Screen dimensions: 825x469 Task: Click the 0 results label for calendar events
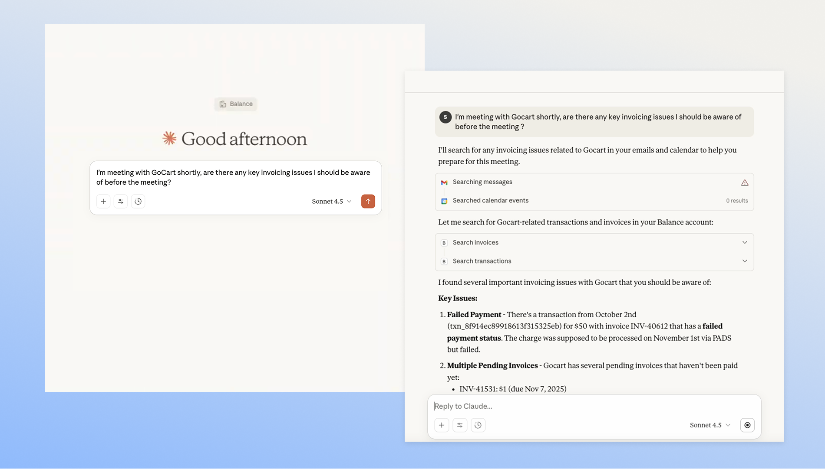(737, 201)
